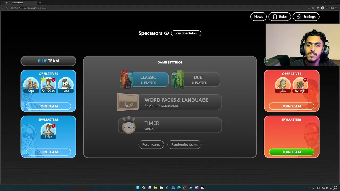Click the Classic Codenames box art

point(126,79)
